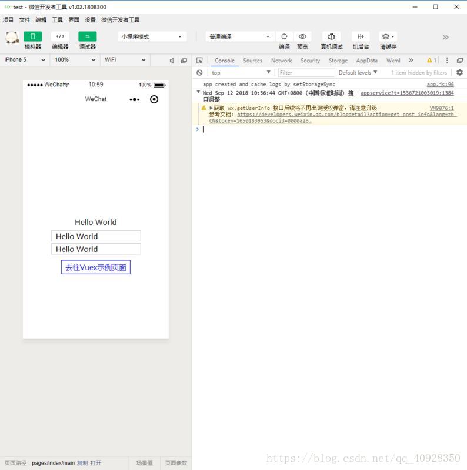Open the devtools three-dot options menu
467x470 pixels.
(x=447, y=61)
